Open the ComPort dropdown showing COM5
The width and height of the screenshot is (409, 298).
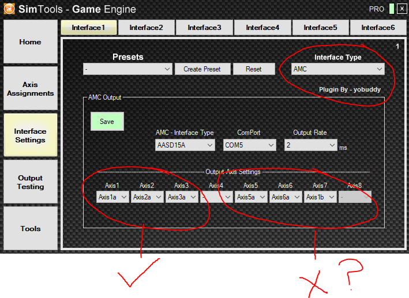[x=250, y=145]
